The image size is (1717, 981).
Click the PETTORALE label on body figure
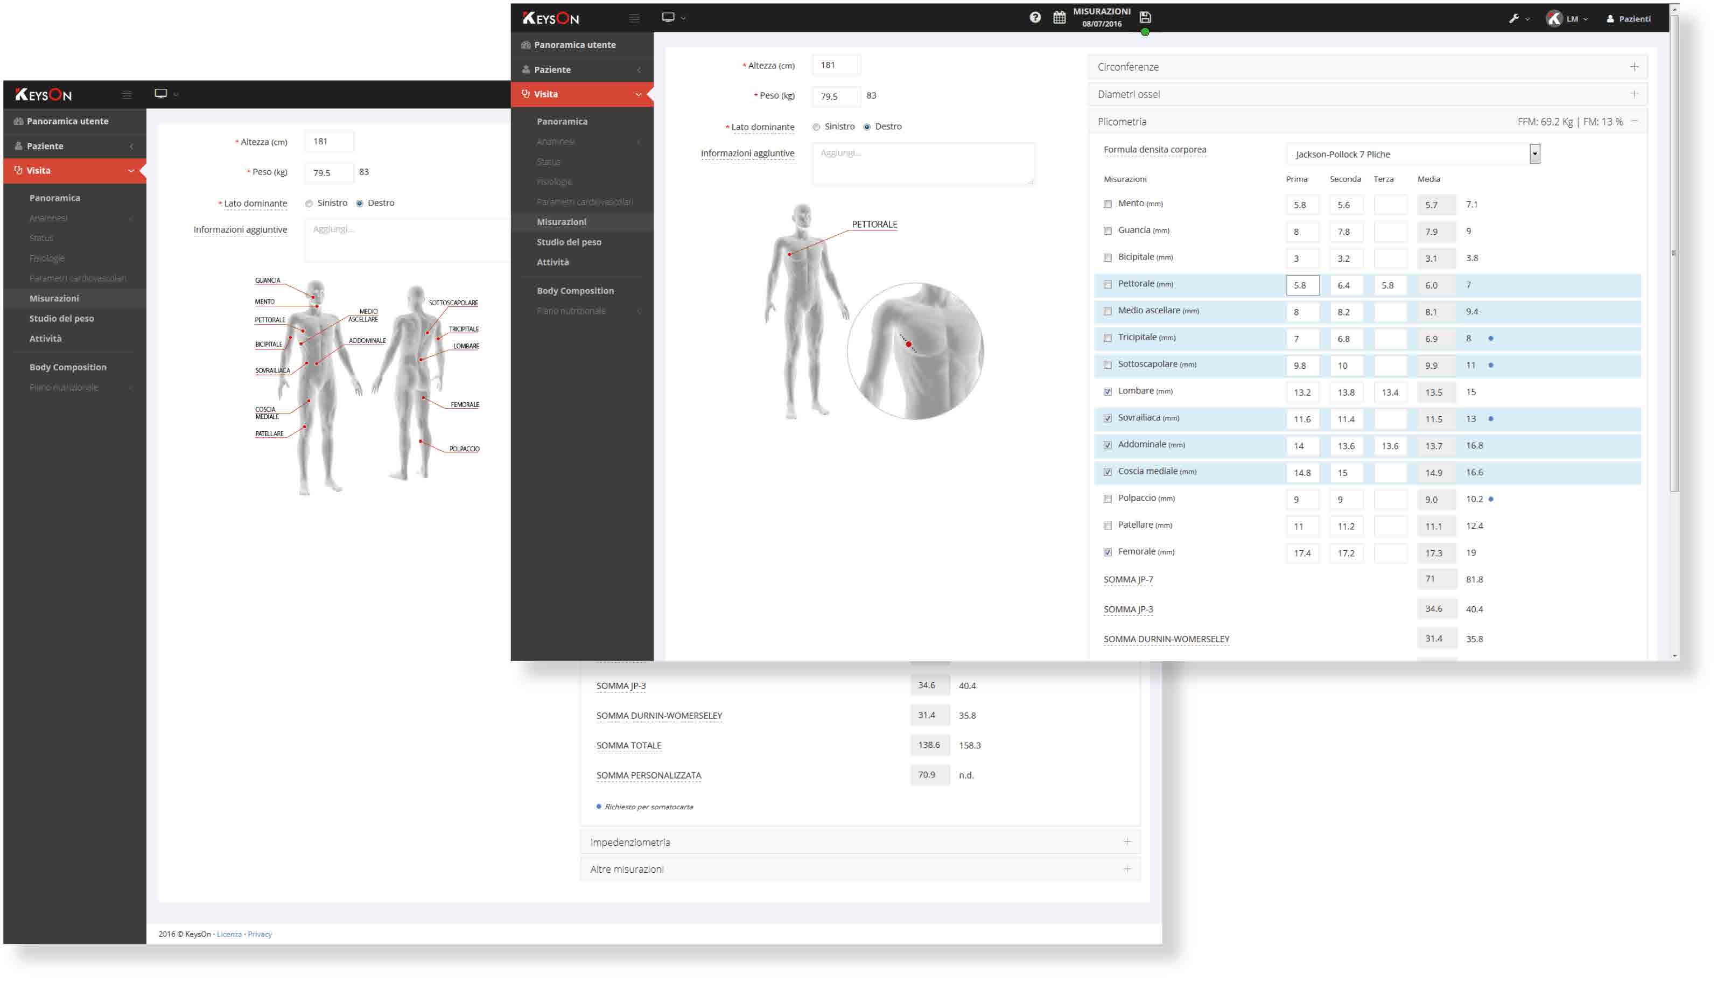pyautogui.click(x=874, y=225)
